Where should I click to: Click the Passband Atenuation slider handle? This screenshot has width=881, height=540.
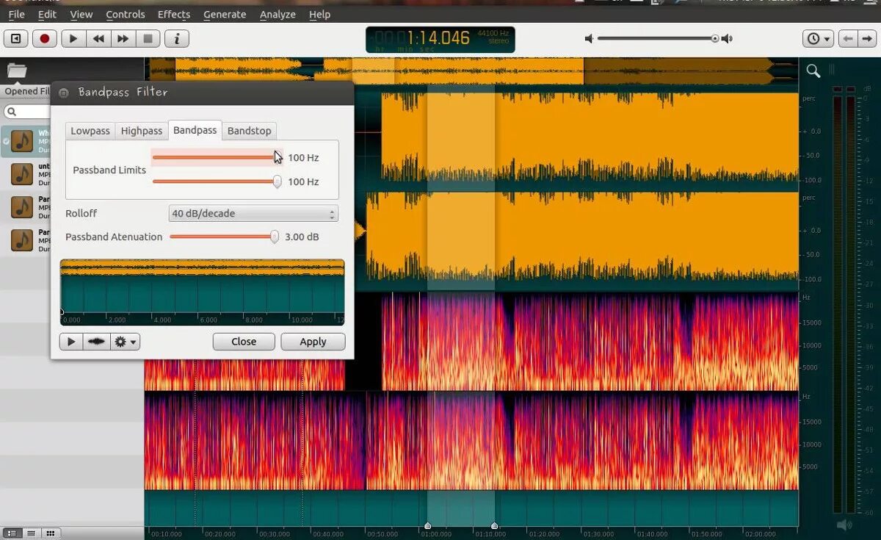click(x=275, y=237)
